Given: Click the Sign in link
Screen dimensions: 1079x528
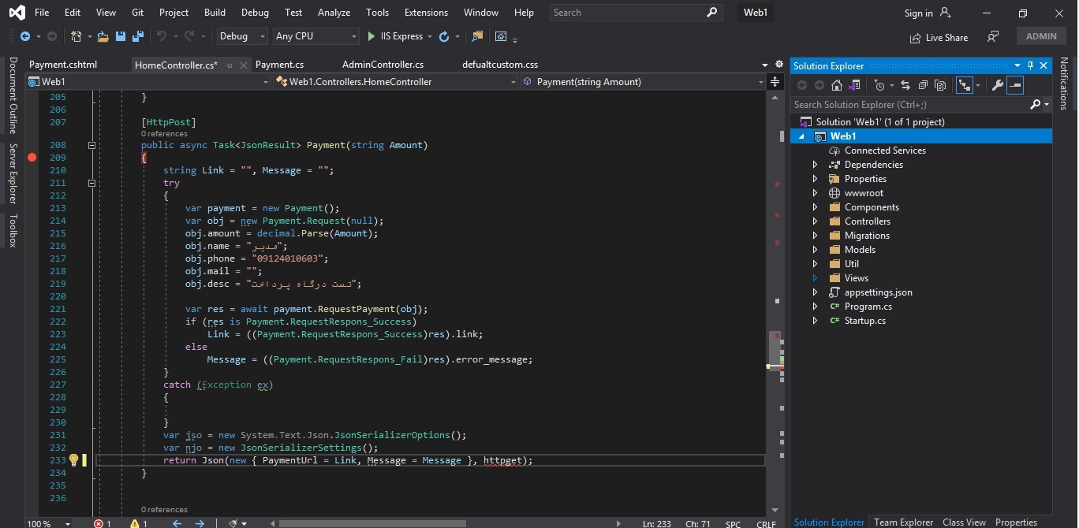Looking at the screenshot, I should (x=918, y=13).
